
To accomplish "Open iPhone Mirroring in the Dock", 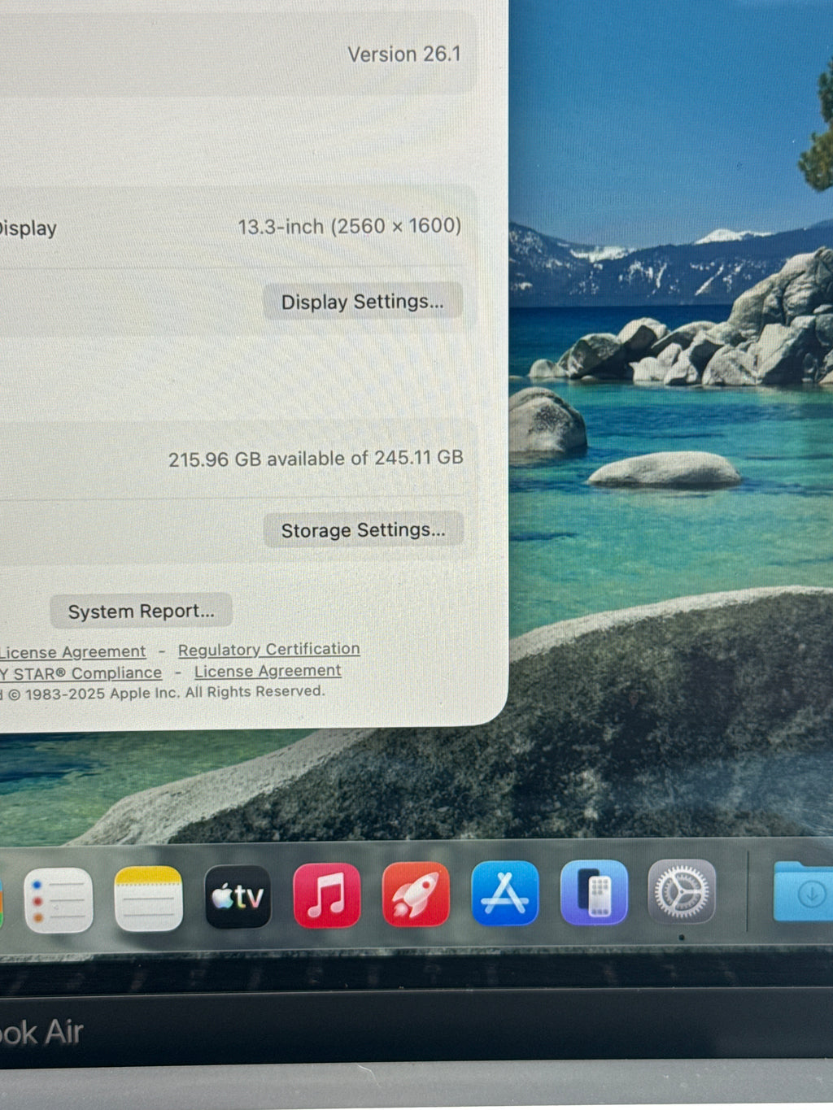I will coord(594,892).
